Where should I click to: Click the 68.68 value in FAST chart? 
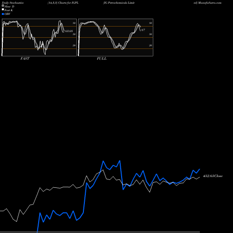(x=69, y=31)
